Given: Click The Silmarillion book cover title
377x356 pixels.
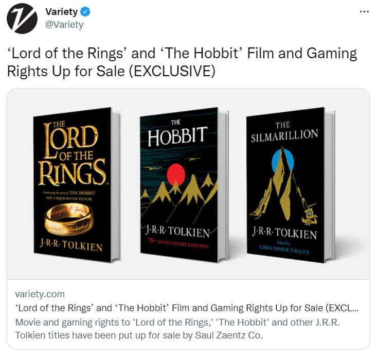Looking at the screenshot, I should [284, 132].
